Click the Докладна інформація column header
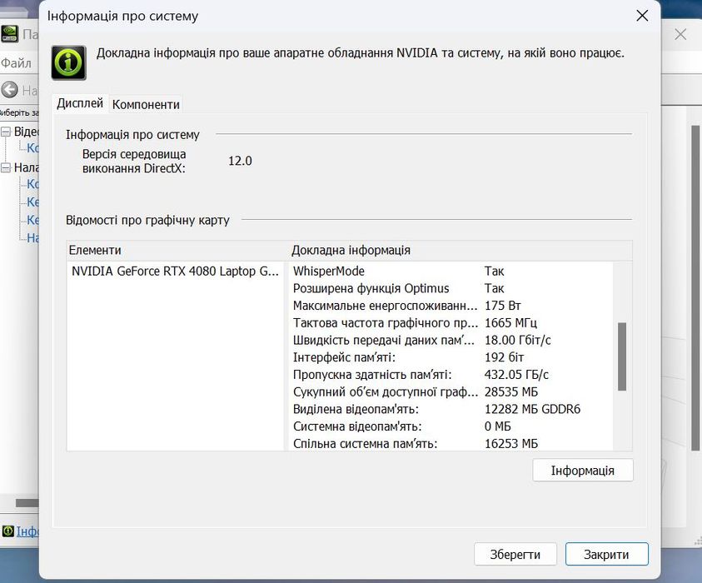Screen dimensions: 702x583 [x=461, y=250]
